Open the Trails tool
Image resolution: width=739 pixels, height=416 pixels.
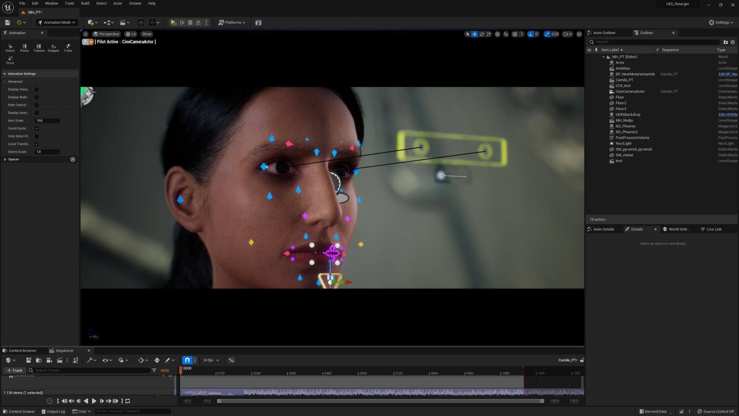(x=68, y=48)
